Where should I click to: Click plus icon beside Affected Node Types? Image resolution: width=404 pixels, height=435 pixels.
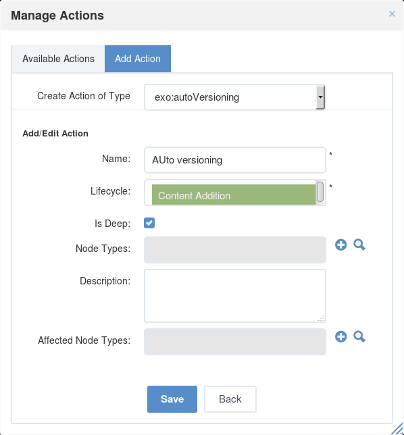coord(340,336)
